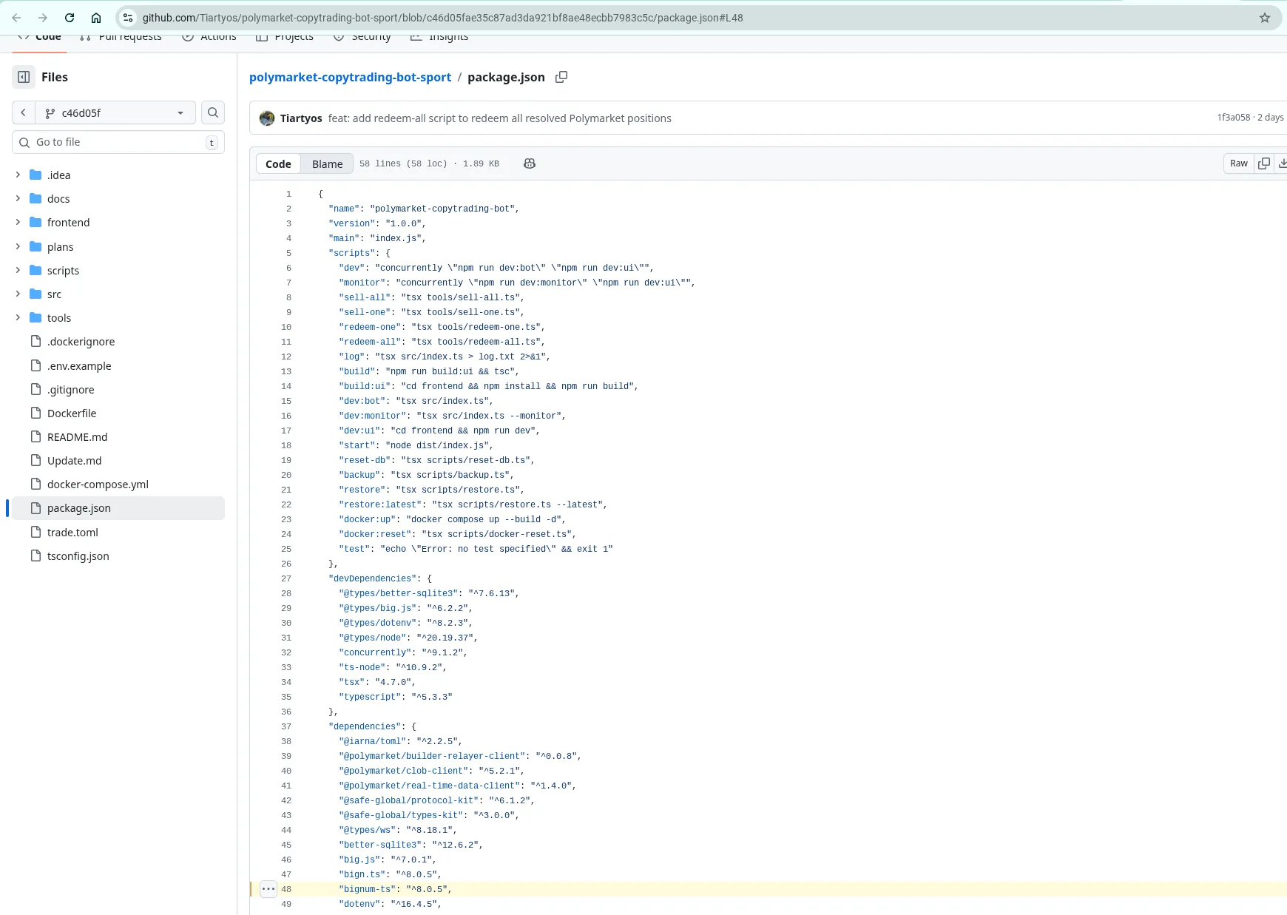Reload the page
Viewport: 1287px width, 915px height.
pyautogui.click(x=70, y=17)
